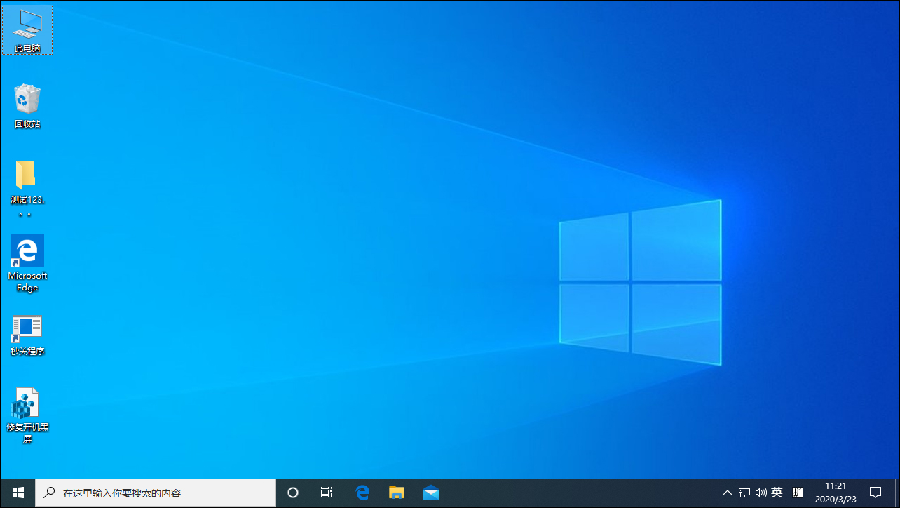Open the volume control tray icon

(x=761, y=492)
